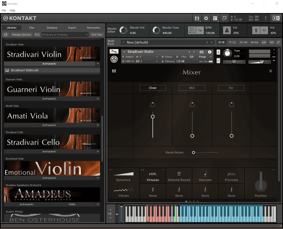Click the Close mic volume fader handle
The width and height of the screenshot is (283, 229).
[x=153, y=117]
